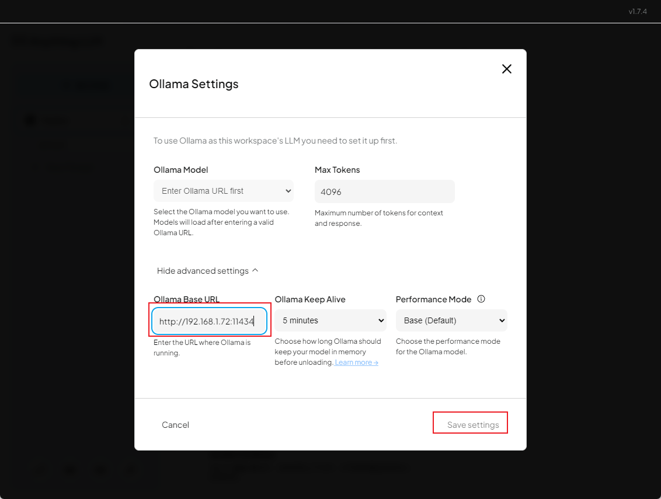Screen dimensions: 661x499
Task: Click the Performance Mode info icon
Action: click(x=481, y=299)
